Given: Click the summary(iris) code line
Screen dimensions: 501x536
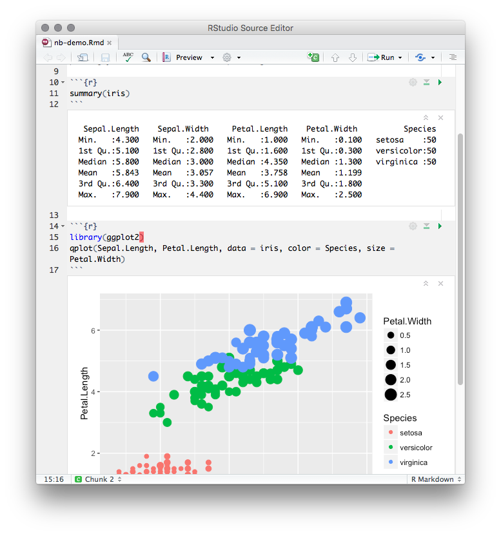Looking at the screenshot, I should (x=100, y=94).
